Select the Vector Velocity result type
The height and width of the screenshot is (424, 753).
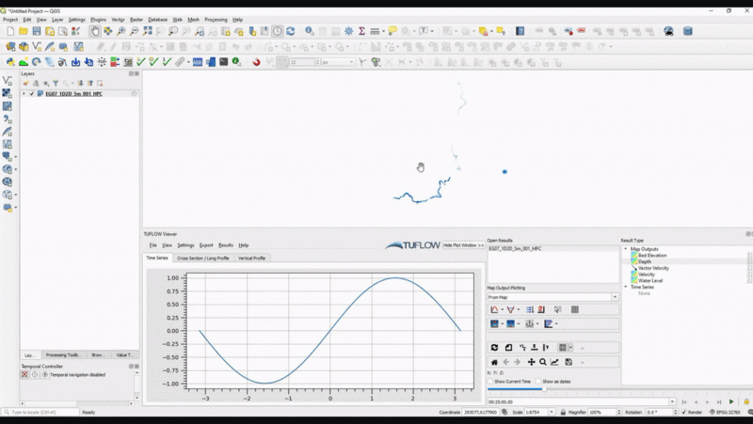(x=653, y=268)
